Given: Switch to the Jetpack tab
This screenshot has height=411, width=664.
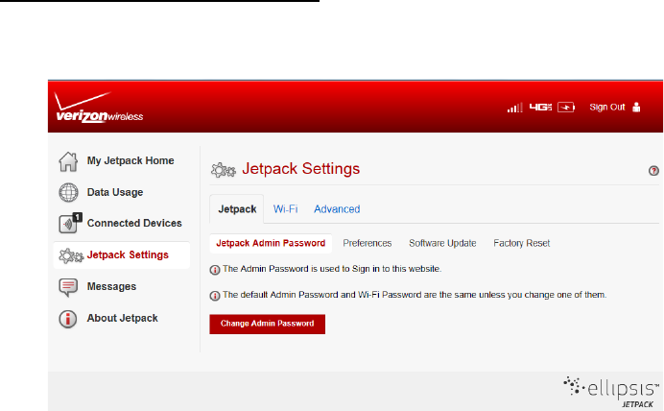Looking at the screenshot, I should 237,209.
